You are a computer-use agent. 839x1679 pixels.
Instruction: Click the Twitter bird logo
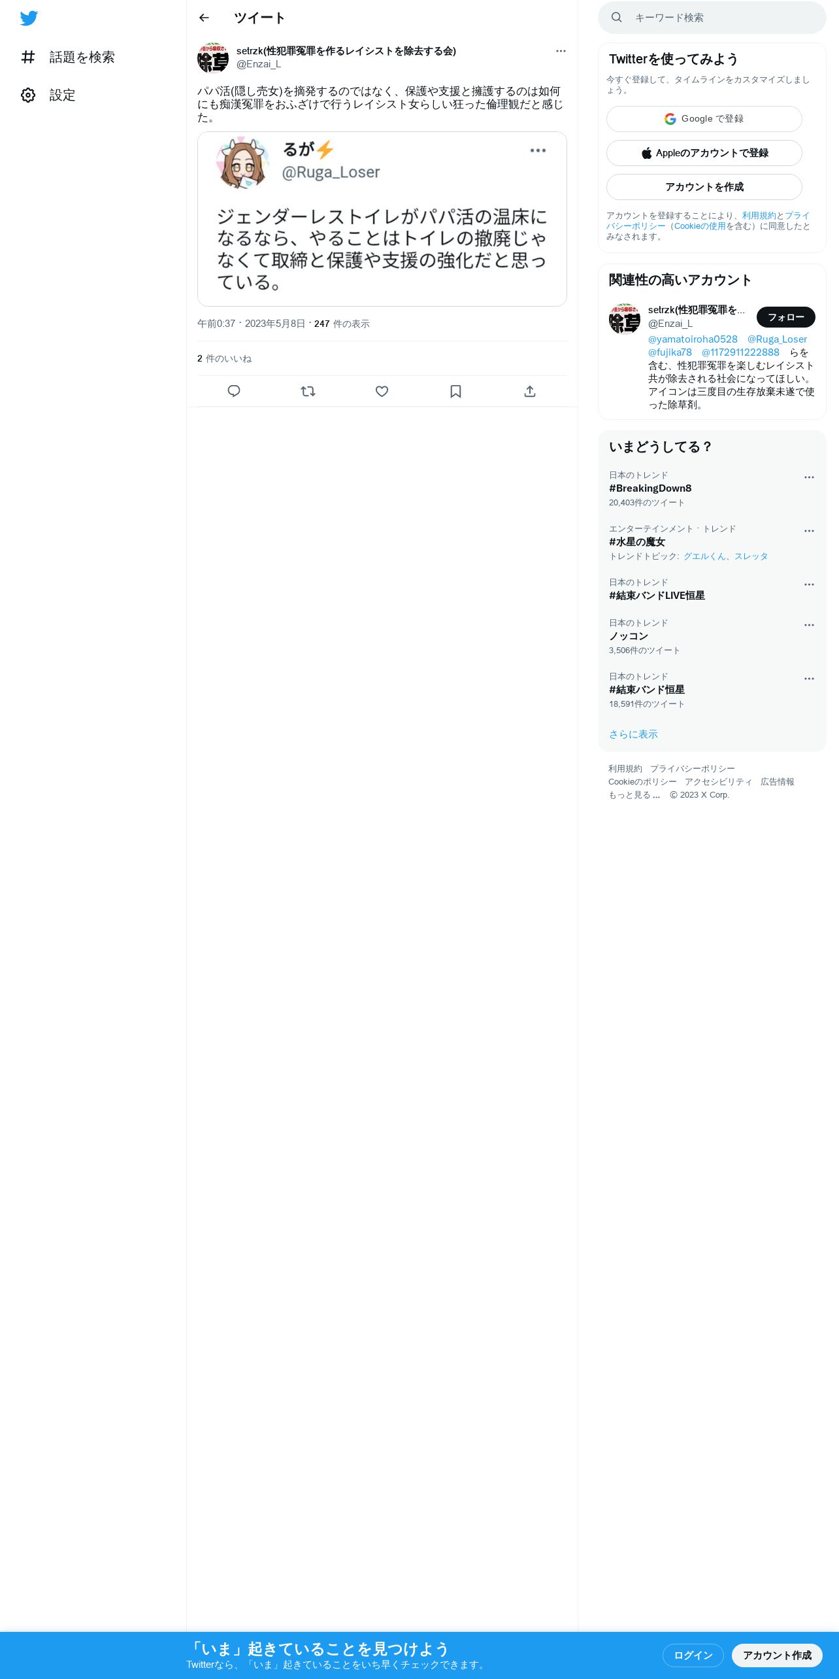pyautogui.click(x=29, y=18)
